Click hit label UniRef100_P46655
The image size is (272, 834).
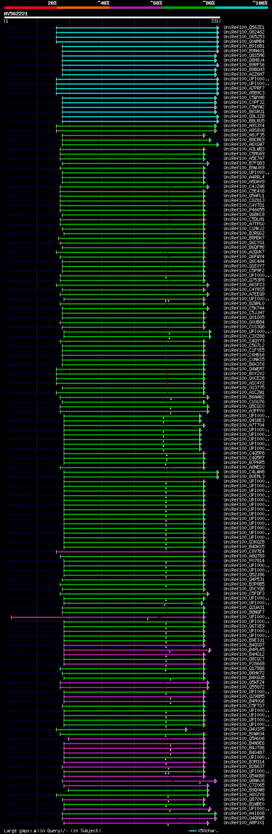coord(244,210)
